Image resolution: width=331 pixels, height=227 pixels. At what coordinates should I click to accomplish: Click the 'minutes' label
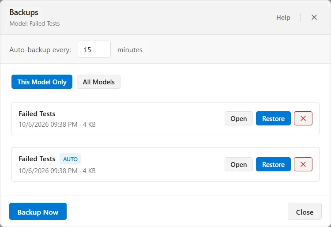pos(130,50)
